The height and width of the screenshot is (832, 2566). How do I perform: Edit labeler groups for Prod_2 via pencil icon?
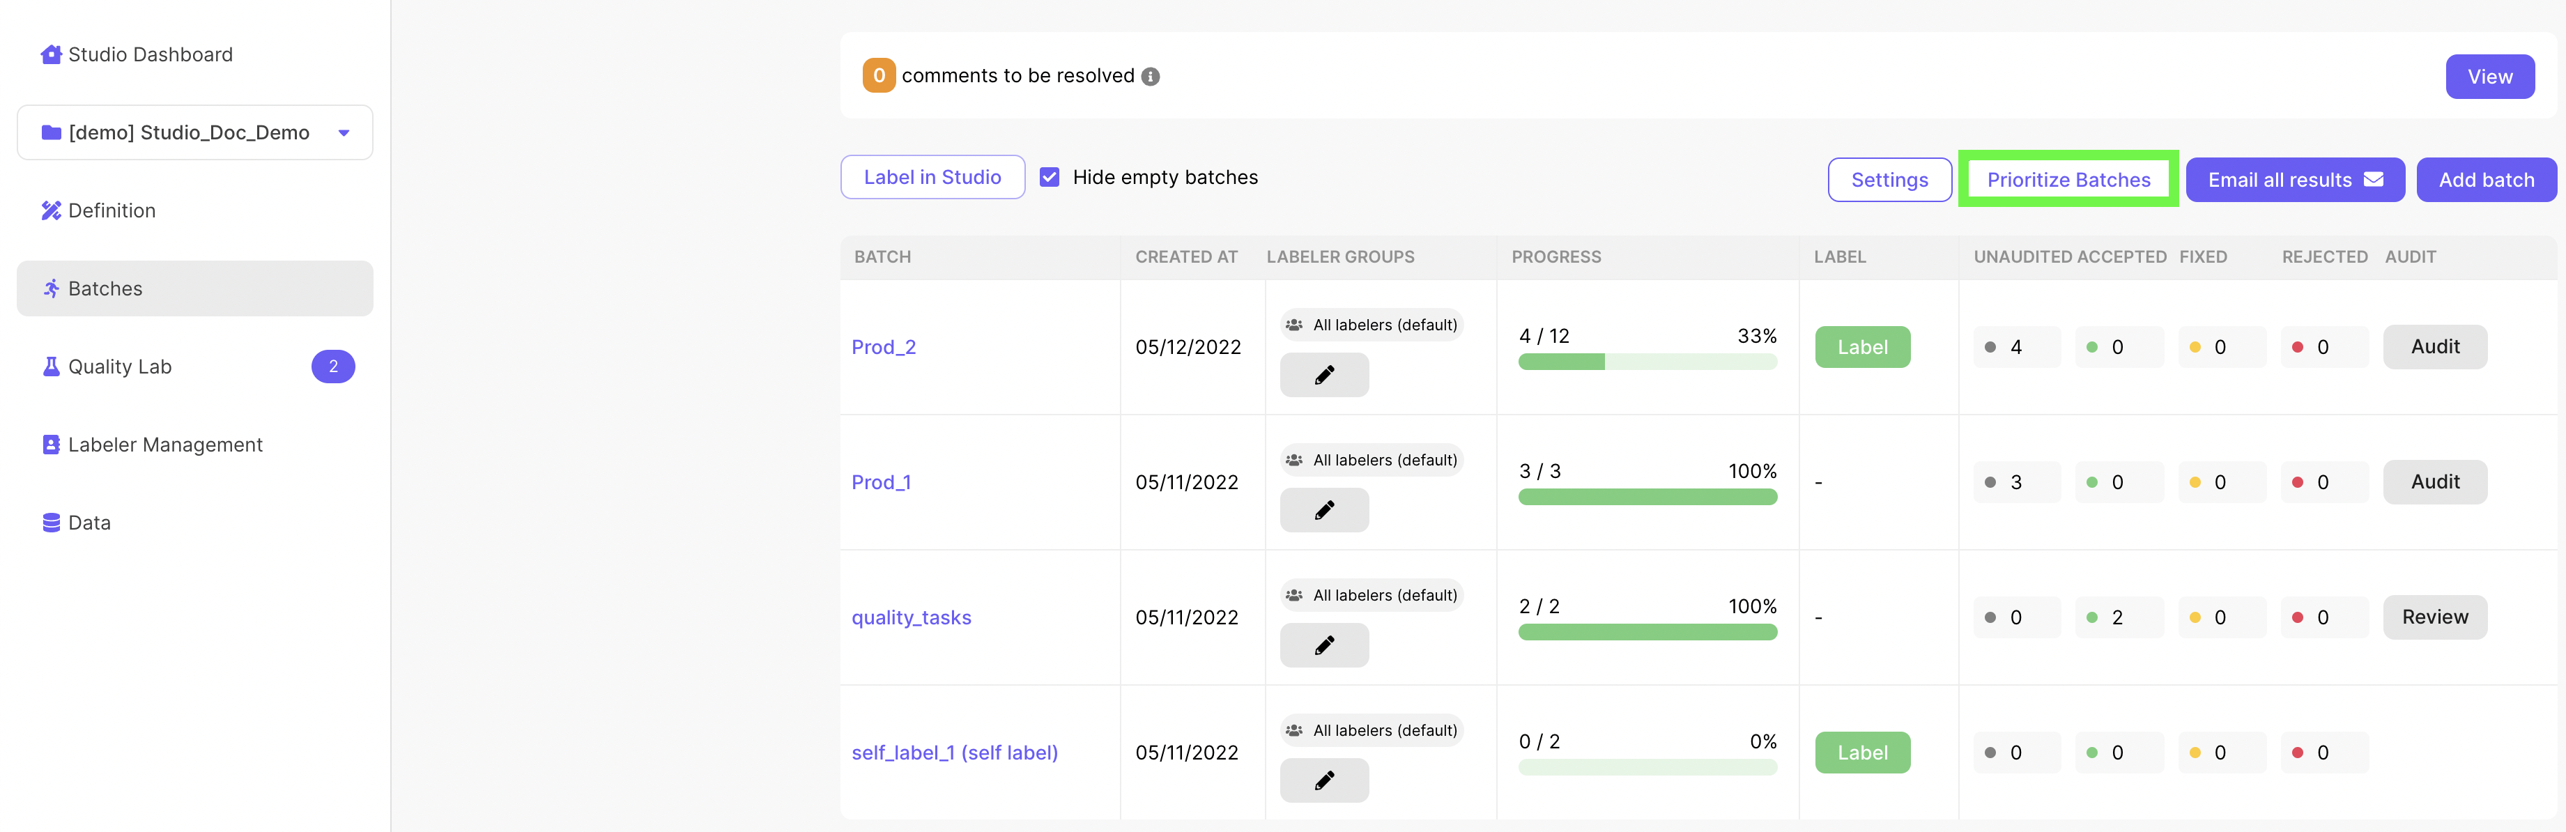pos(1324,376)
